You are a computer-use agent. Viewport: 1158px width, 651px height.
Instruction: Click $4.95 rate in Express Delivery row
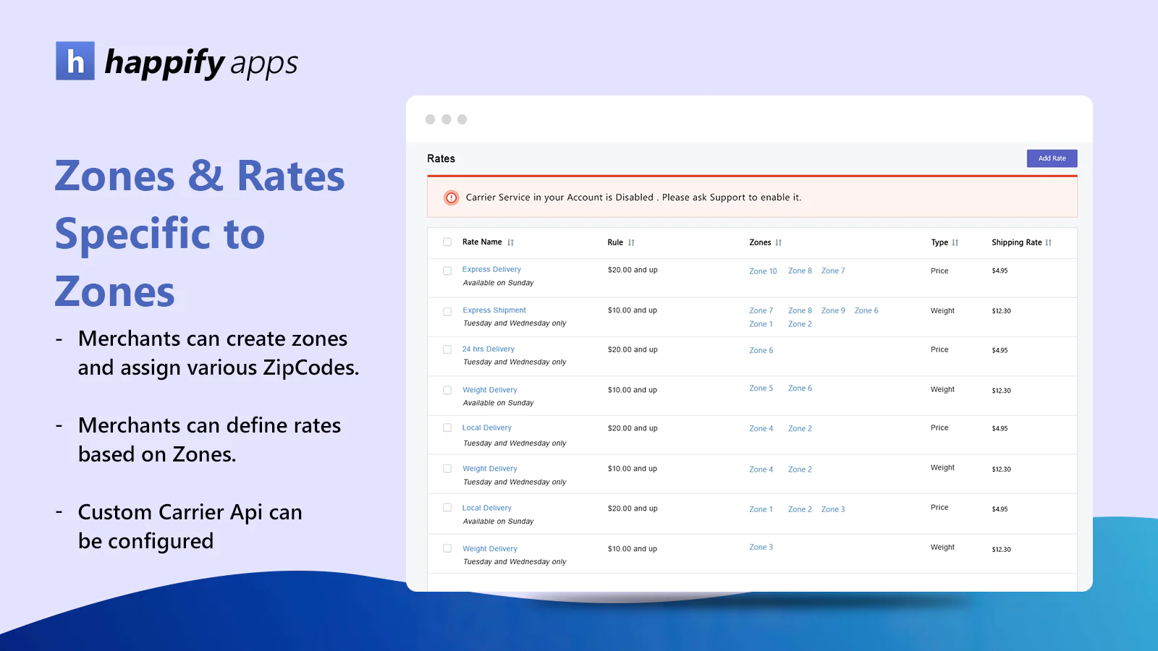[x=999, y=271]
